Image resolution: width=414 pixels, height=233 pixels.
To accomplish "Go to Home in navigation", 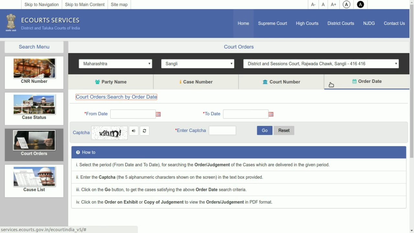I will (243, 23).
